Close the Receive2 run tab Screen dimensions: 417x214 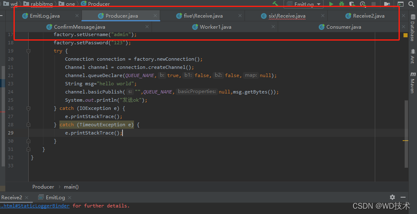tap(27, 198)
